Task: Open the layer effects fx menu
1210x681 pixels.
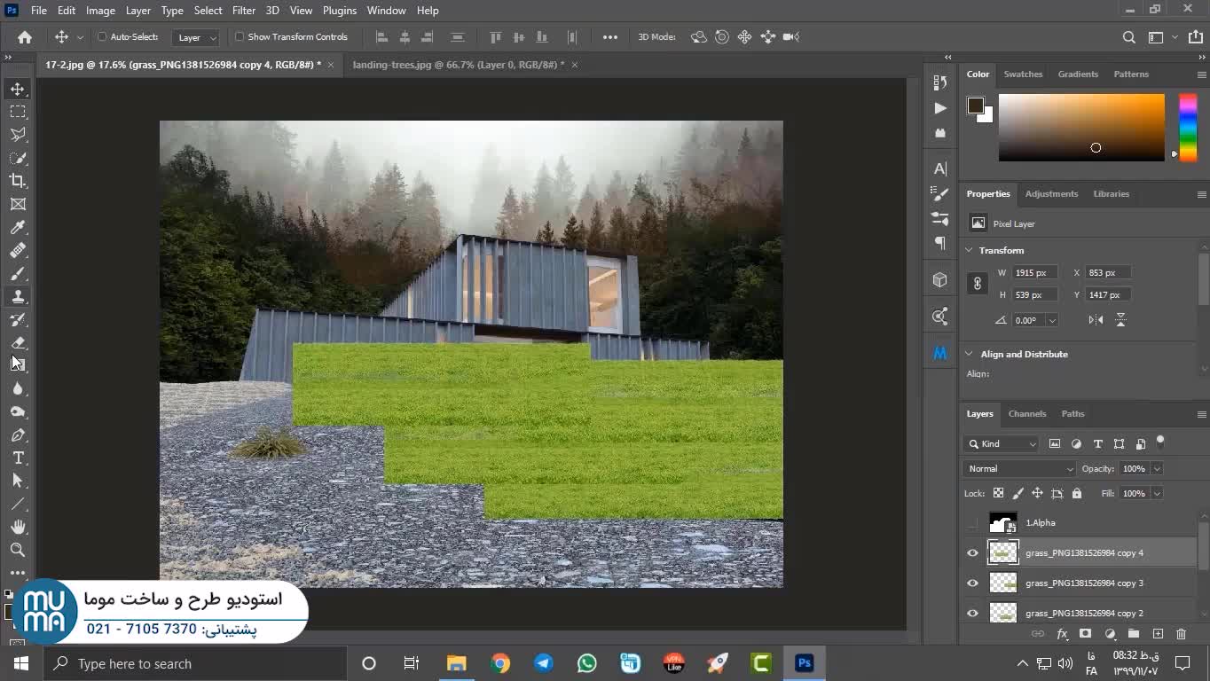Action: point(1062,634)
